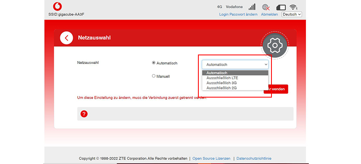Image resolution: width=361 pixels, height=164 pixels.
Task: Click the battery status icon
Action: (x=281, y=7)
